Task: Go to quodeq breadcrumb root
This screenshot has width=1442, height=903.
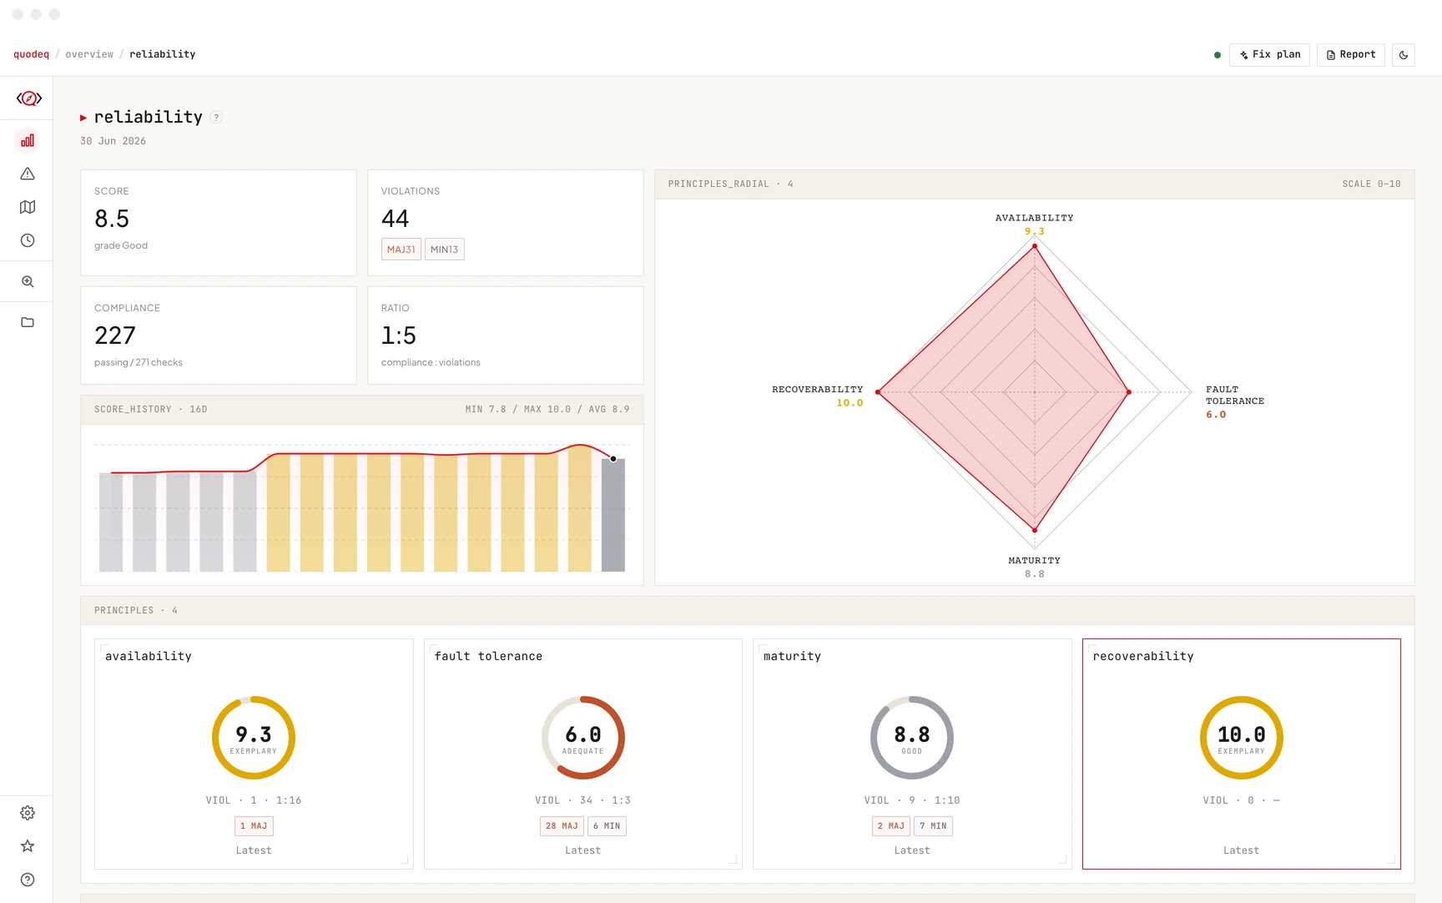Action: (31, 54)
